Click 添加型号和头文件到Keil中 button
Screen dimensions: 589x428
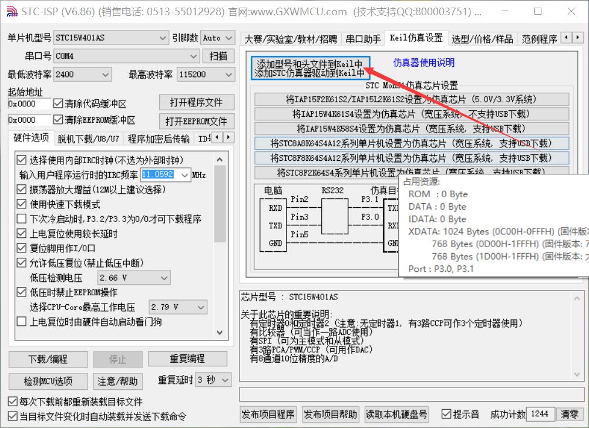(x=311, y=68)
